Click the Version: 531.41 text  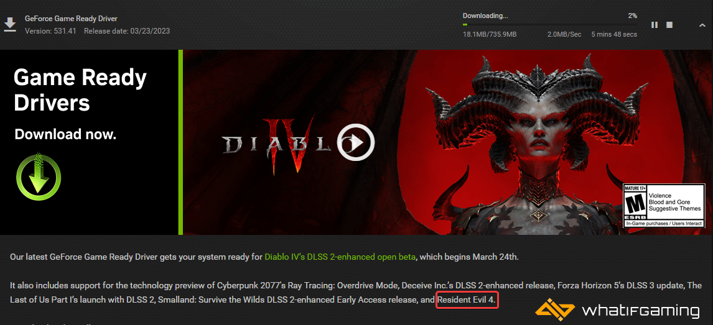click(x=50, y=31)
